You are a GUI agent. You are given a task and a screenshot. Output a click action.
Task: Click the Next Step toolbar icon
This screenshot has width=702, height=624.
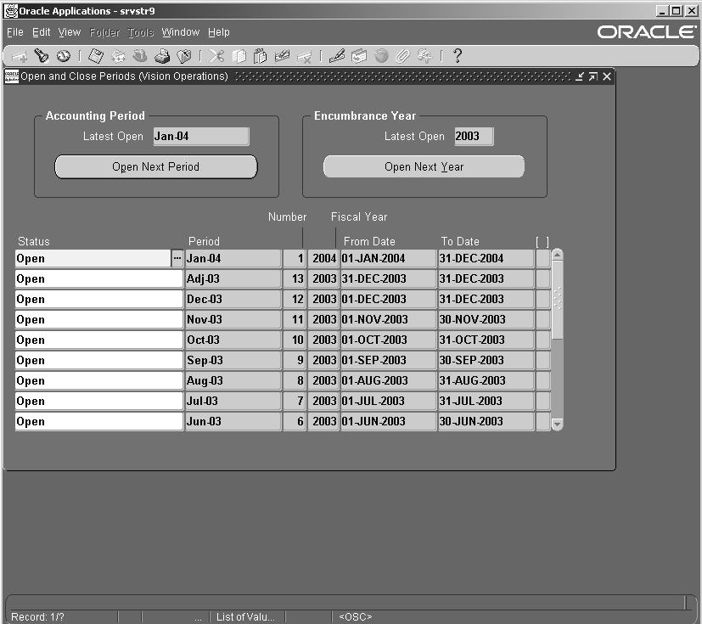pos(118,56)
